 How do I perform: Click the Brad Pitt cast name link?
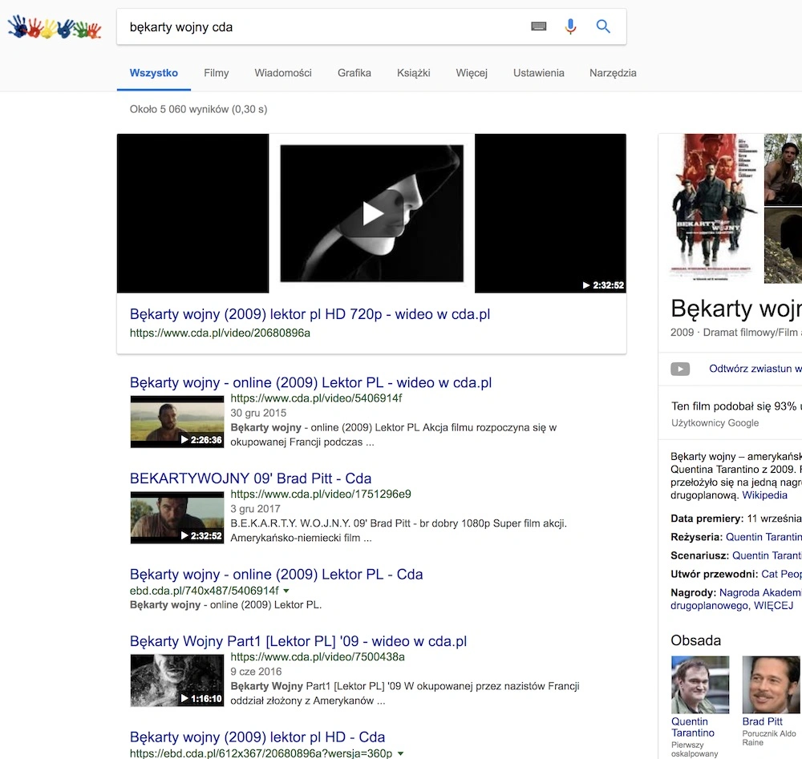point(762,721)
